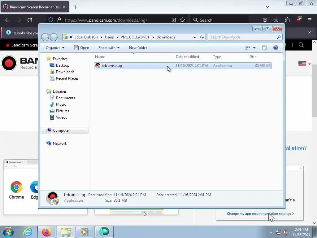Open Explorer help
Screen dimensions: 317x238
[276, 48]
